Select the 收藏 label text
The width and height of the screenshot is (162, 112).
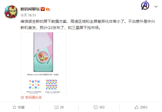pyautogui.click(x=21, y=107)
